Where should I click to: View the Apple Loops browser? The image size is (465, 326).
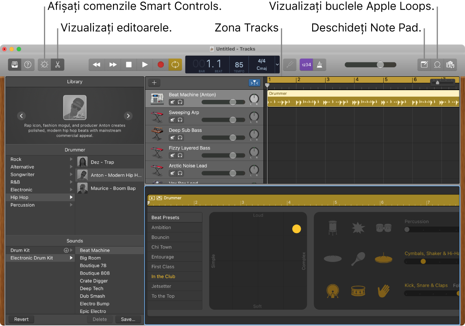pyautogui.click(x=437, y=65)
